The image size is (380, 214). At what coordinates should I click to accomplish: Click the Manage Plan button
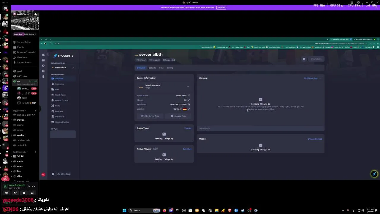[x=178, y=116]
